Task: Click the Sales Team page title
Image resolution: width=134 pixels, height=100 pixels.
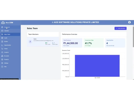Action: (x=32, y=28)
